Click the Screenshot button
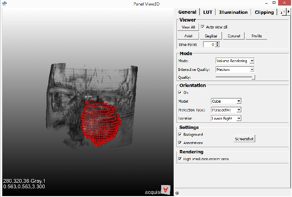Image resolution: width=292 pixels, height=197 pixels. [244, 139]
